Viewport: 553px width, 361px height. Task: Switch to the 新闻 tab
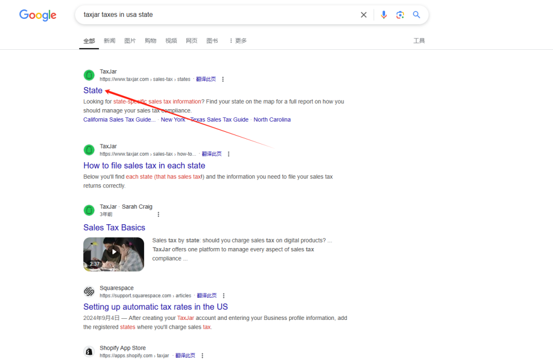pos(110,41)
